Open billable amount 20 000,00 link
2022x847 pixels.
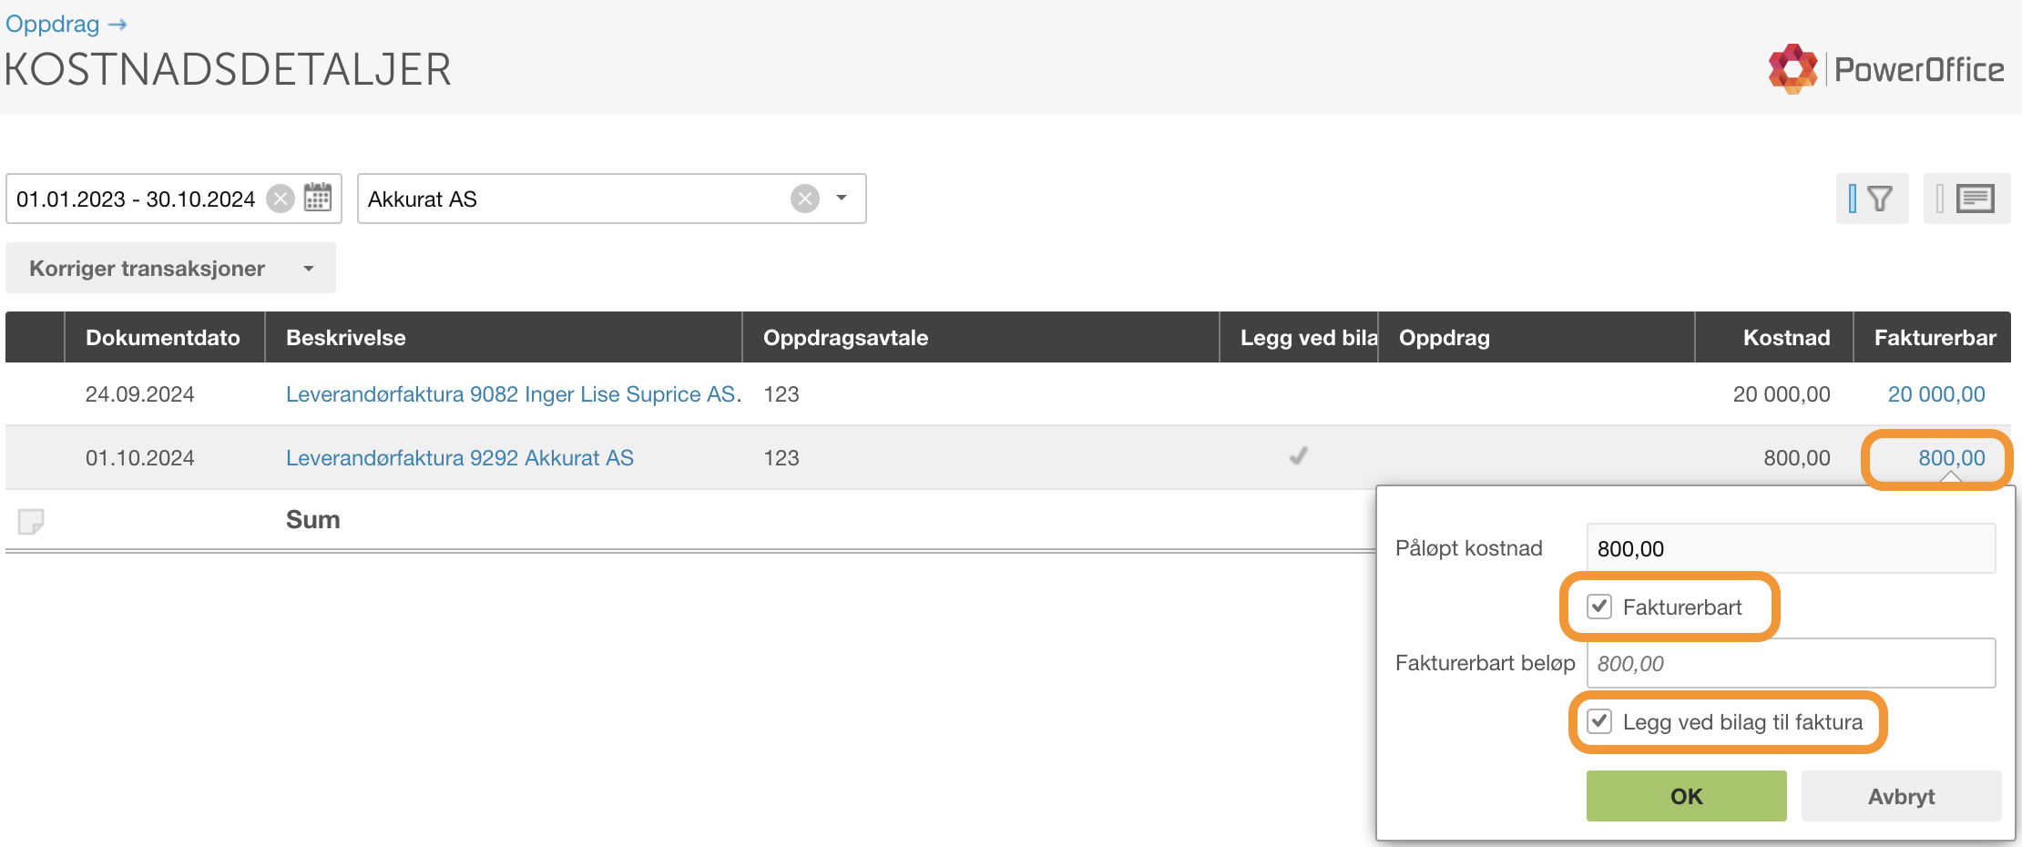[x=1936, y=393]
